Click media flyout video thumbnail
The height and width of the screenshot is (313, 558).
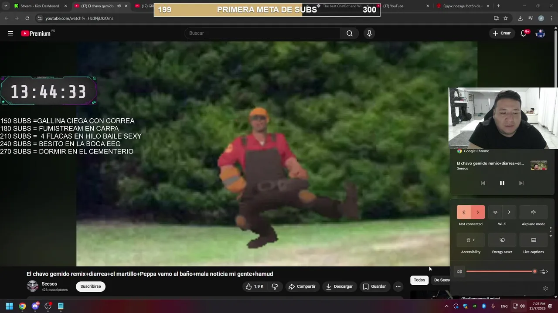click(539, 166)
